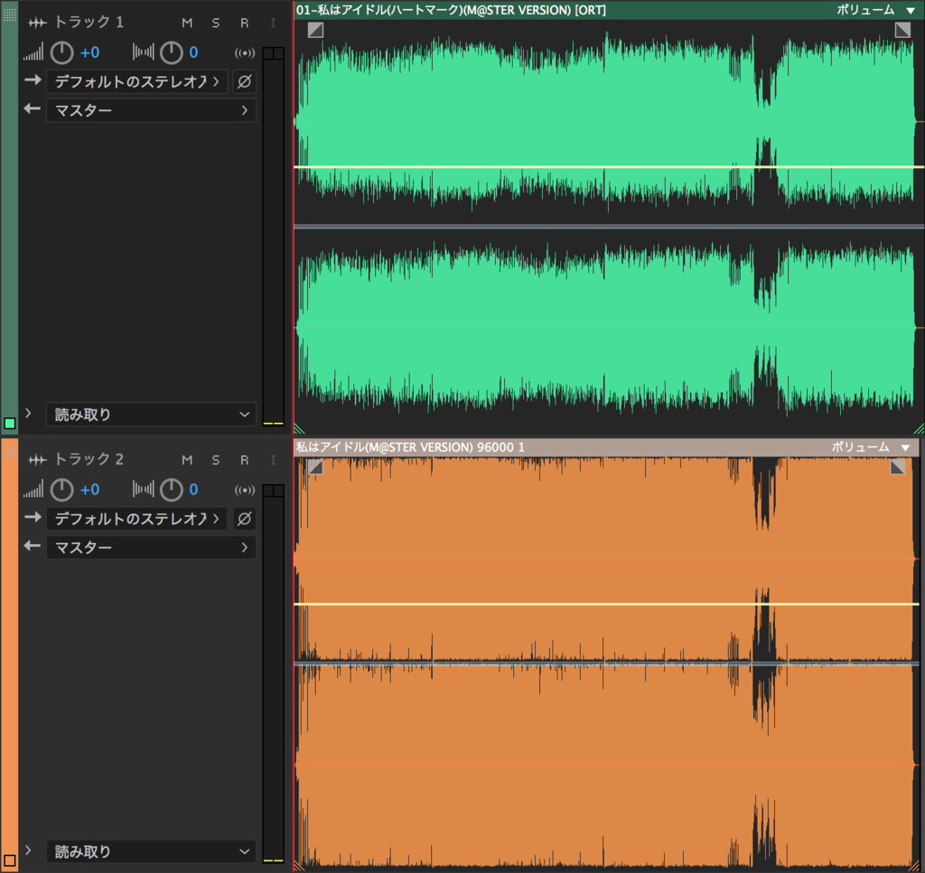
Task: Click the Track 2 stereo pan knob
Action: pos(172,489)
